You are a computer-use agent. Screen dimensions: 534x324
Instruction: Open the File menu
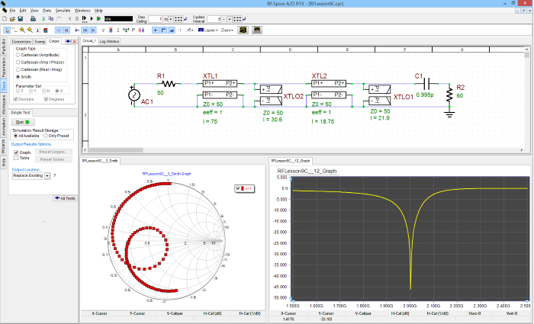[x=12, y=11]
